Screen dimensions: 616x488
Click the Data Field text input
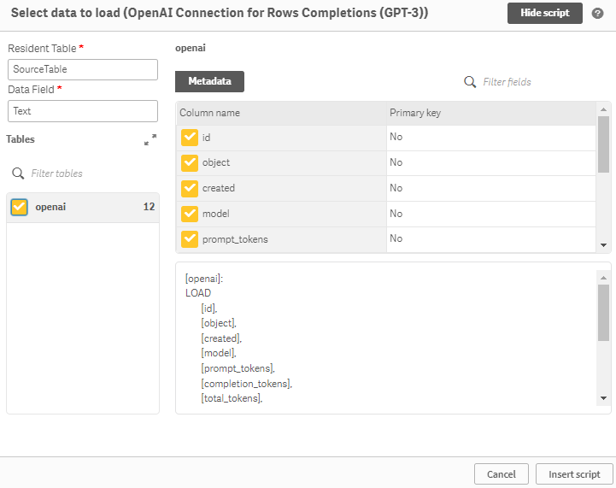[83, 111]
